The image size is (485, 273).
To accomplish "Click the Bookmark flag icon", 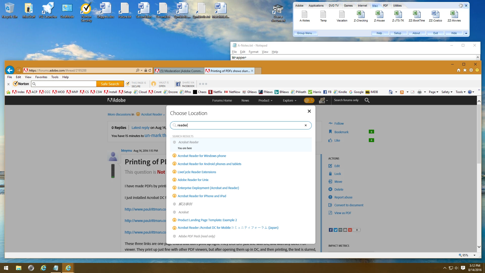I will pos(330,132).
